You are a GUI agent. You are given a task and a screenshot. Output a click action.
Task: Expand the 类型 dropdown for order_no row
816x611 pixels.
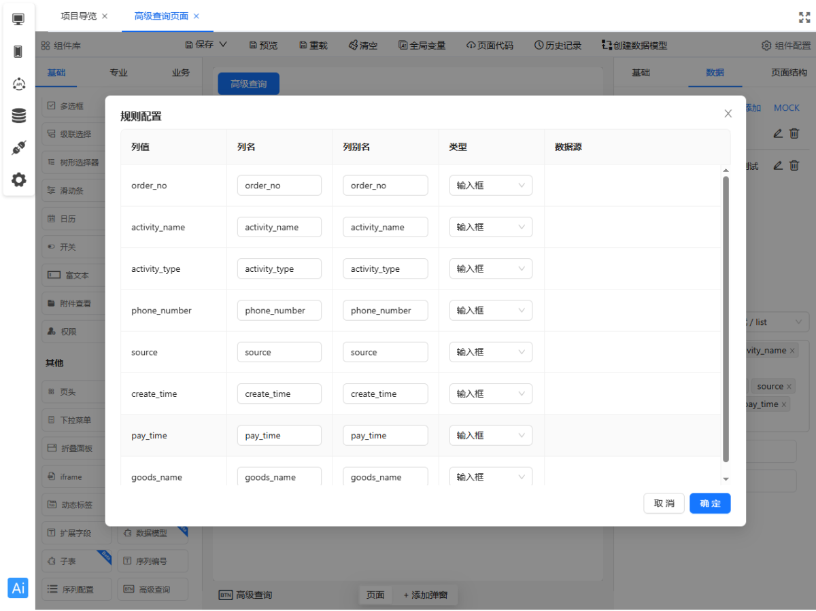[x=490, y=186]
